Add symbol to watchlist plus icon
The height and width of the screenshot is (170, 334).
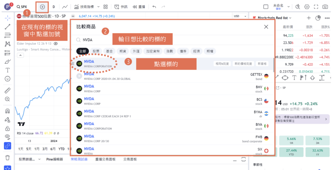[x=309, y=18]
